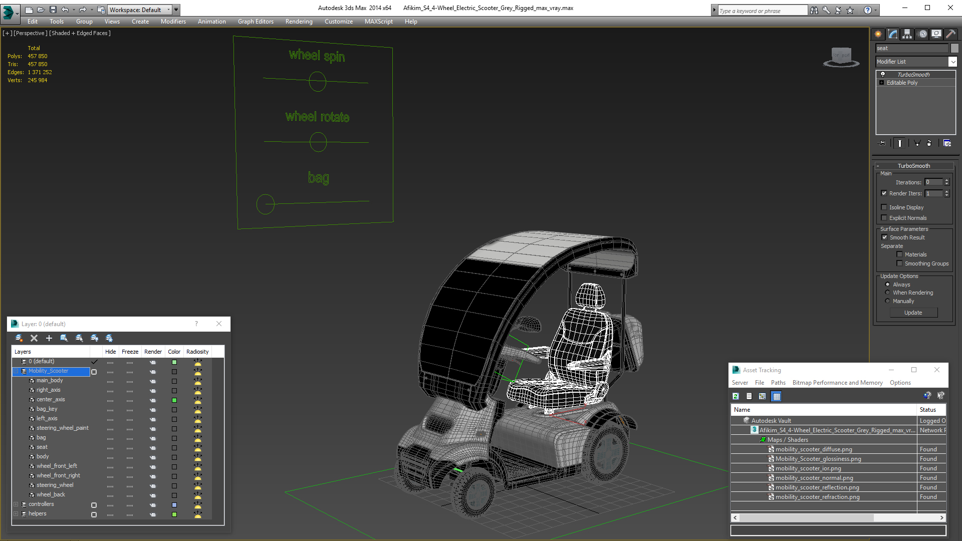This screenshot has height=541, width=962.
Task: Open the Help question mark dropdown
Action: coord(876,10)
